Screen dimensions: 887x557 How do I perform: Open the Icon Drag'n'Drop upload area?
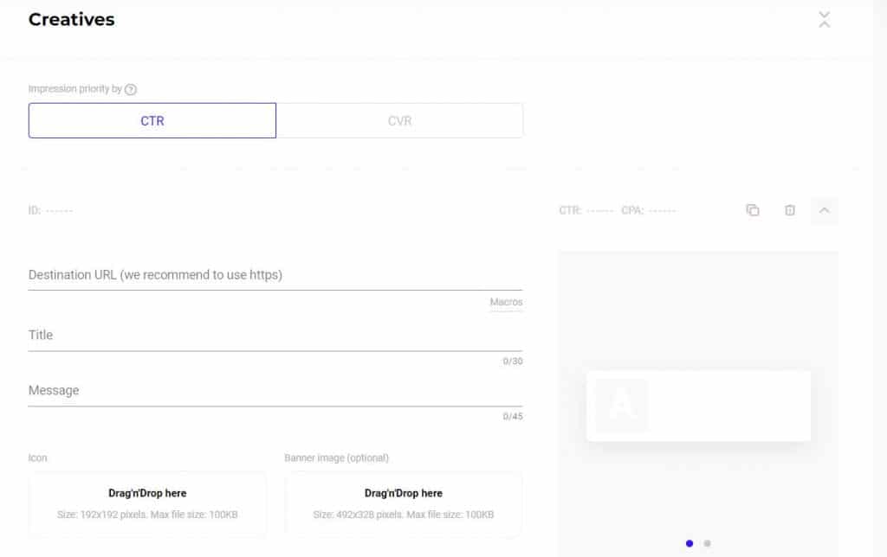(x=147, y=504)
